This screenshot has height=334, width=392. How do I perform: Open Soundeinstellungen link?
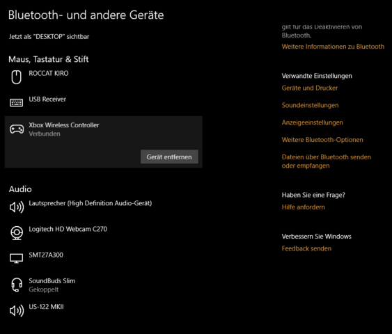310,105
